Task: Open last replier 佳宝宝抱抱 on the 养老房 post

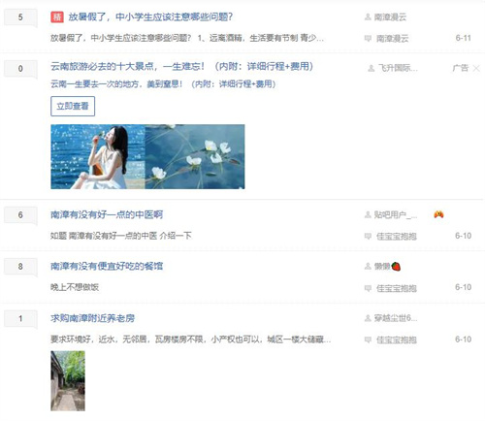Action: (397, 340)
